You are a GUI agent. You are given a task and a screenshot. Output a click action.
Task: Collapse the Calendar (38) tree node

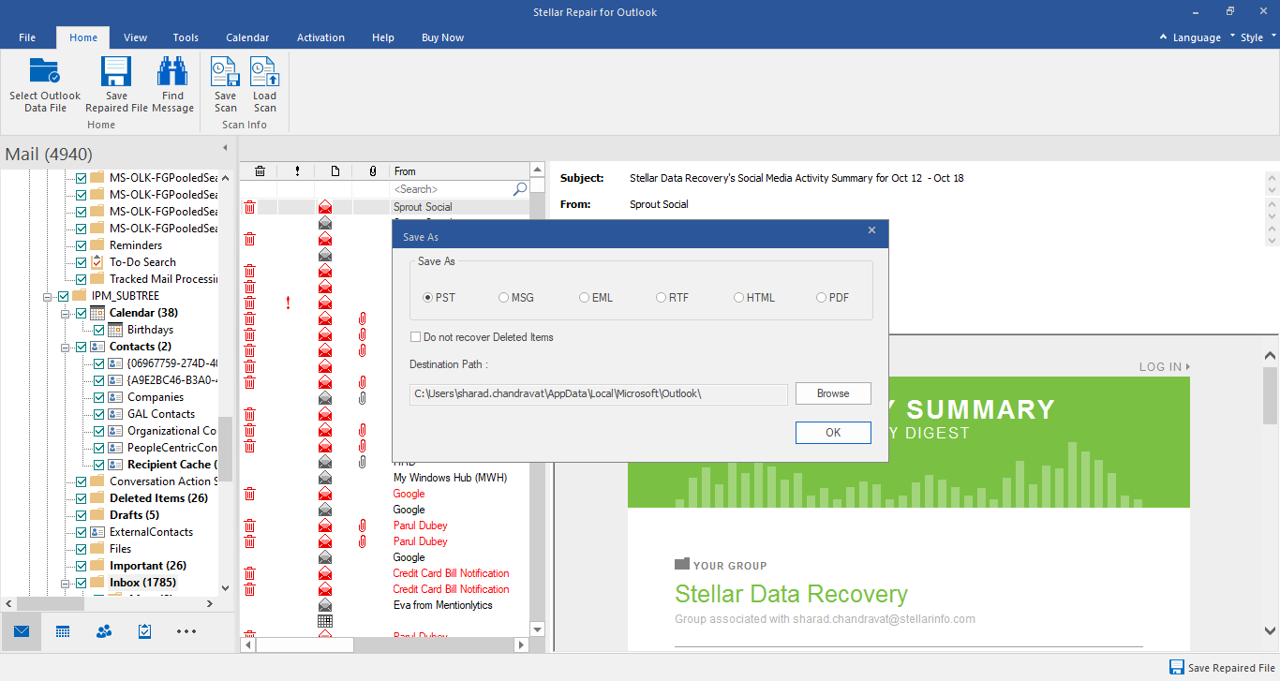pos(66,313)
